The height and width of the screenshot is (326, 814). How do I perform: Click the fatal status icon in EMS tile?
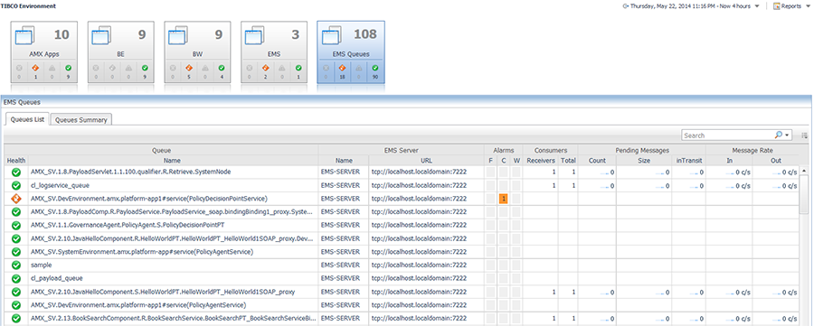[x=250, y=68]
